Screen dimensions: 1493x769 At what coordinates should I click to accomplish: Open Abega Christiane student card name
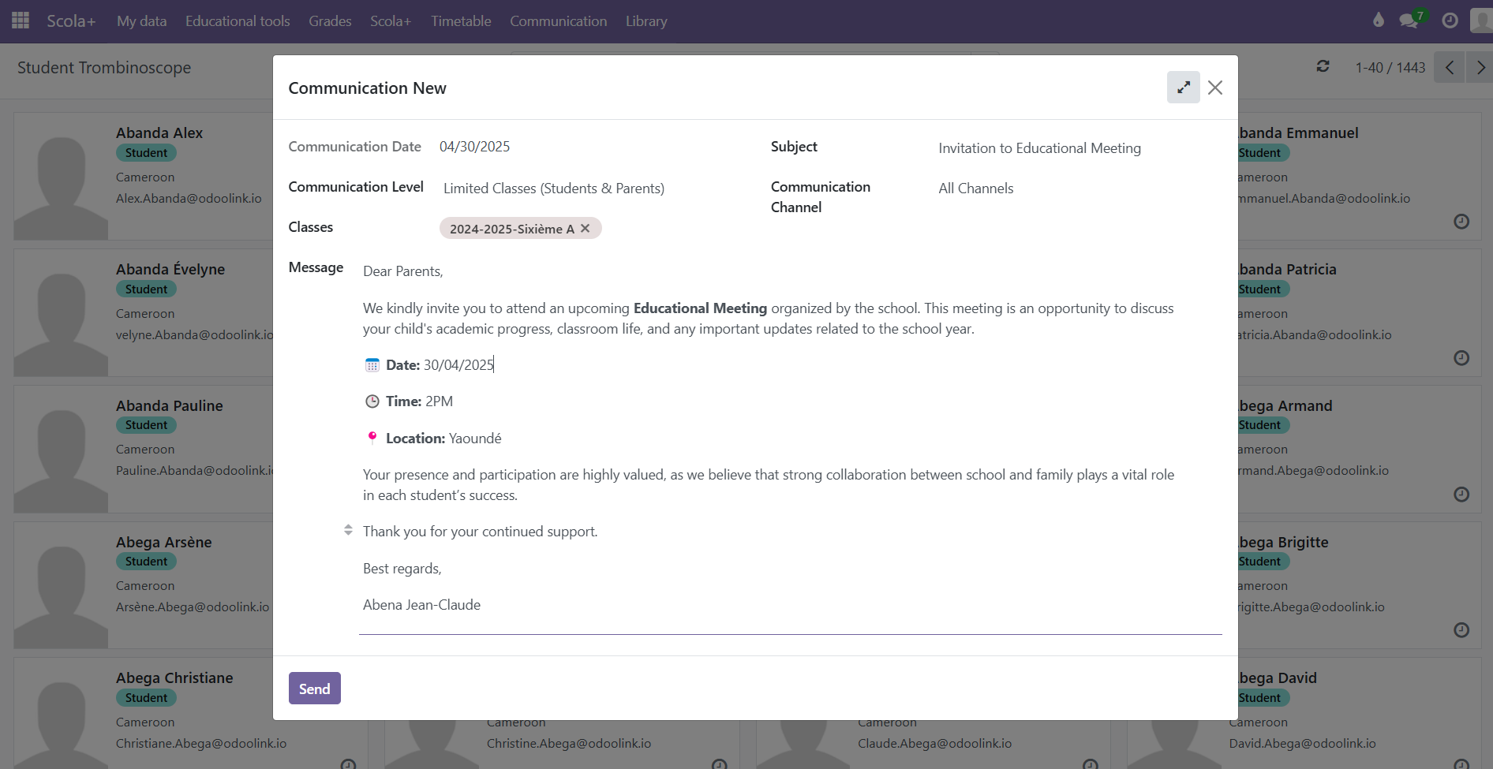point(174,678)
